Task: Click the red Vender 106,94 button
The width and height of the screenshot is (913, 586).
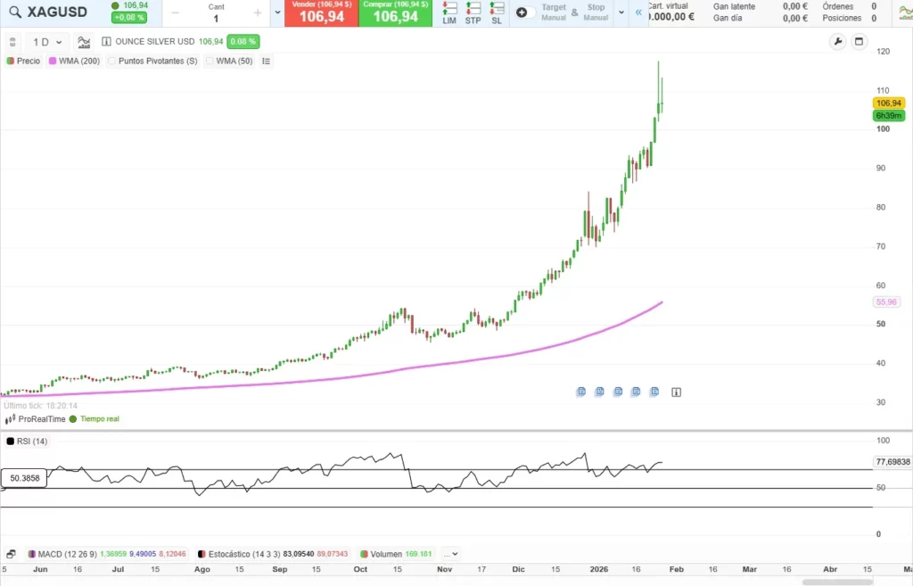Action: point(322,12)
